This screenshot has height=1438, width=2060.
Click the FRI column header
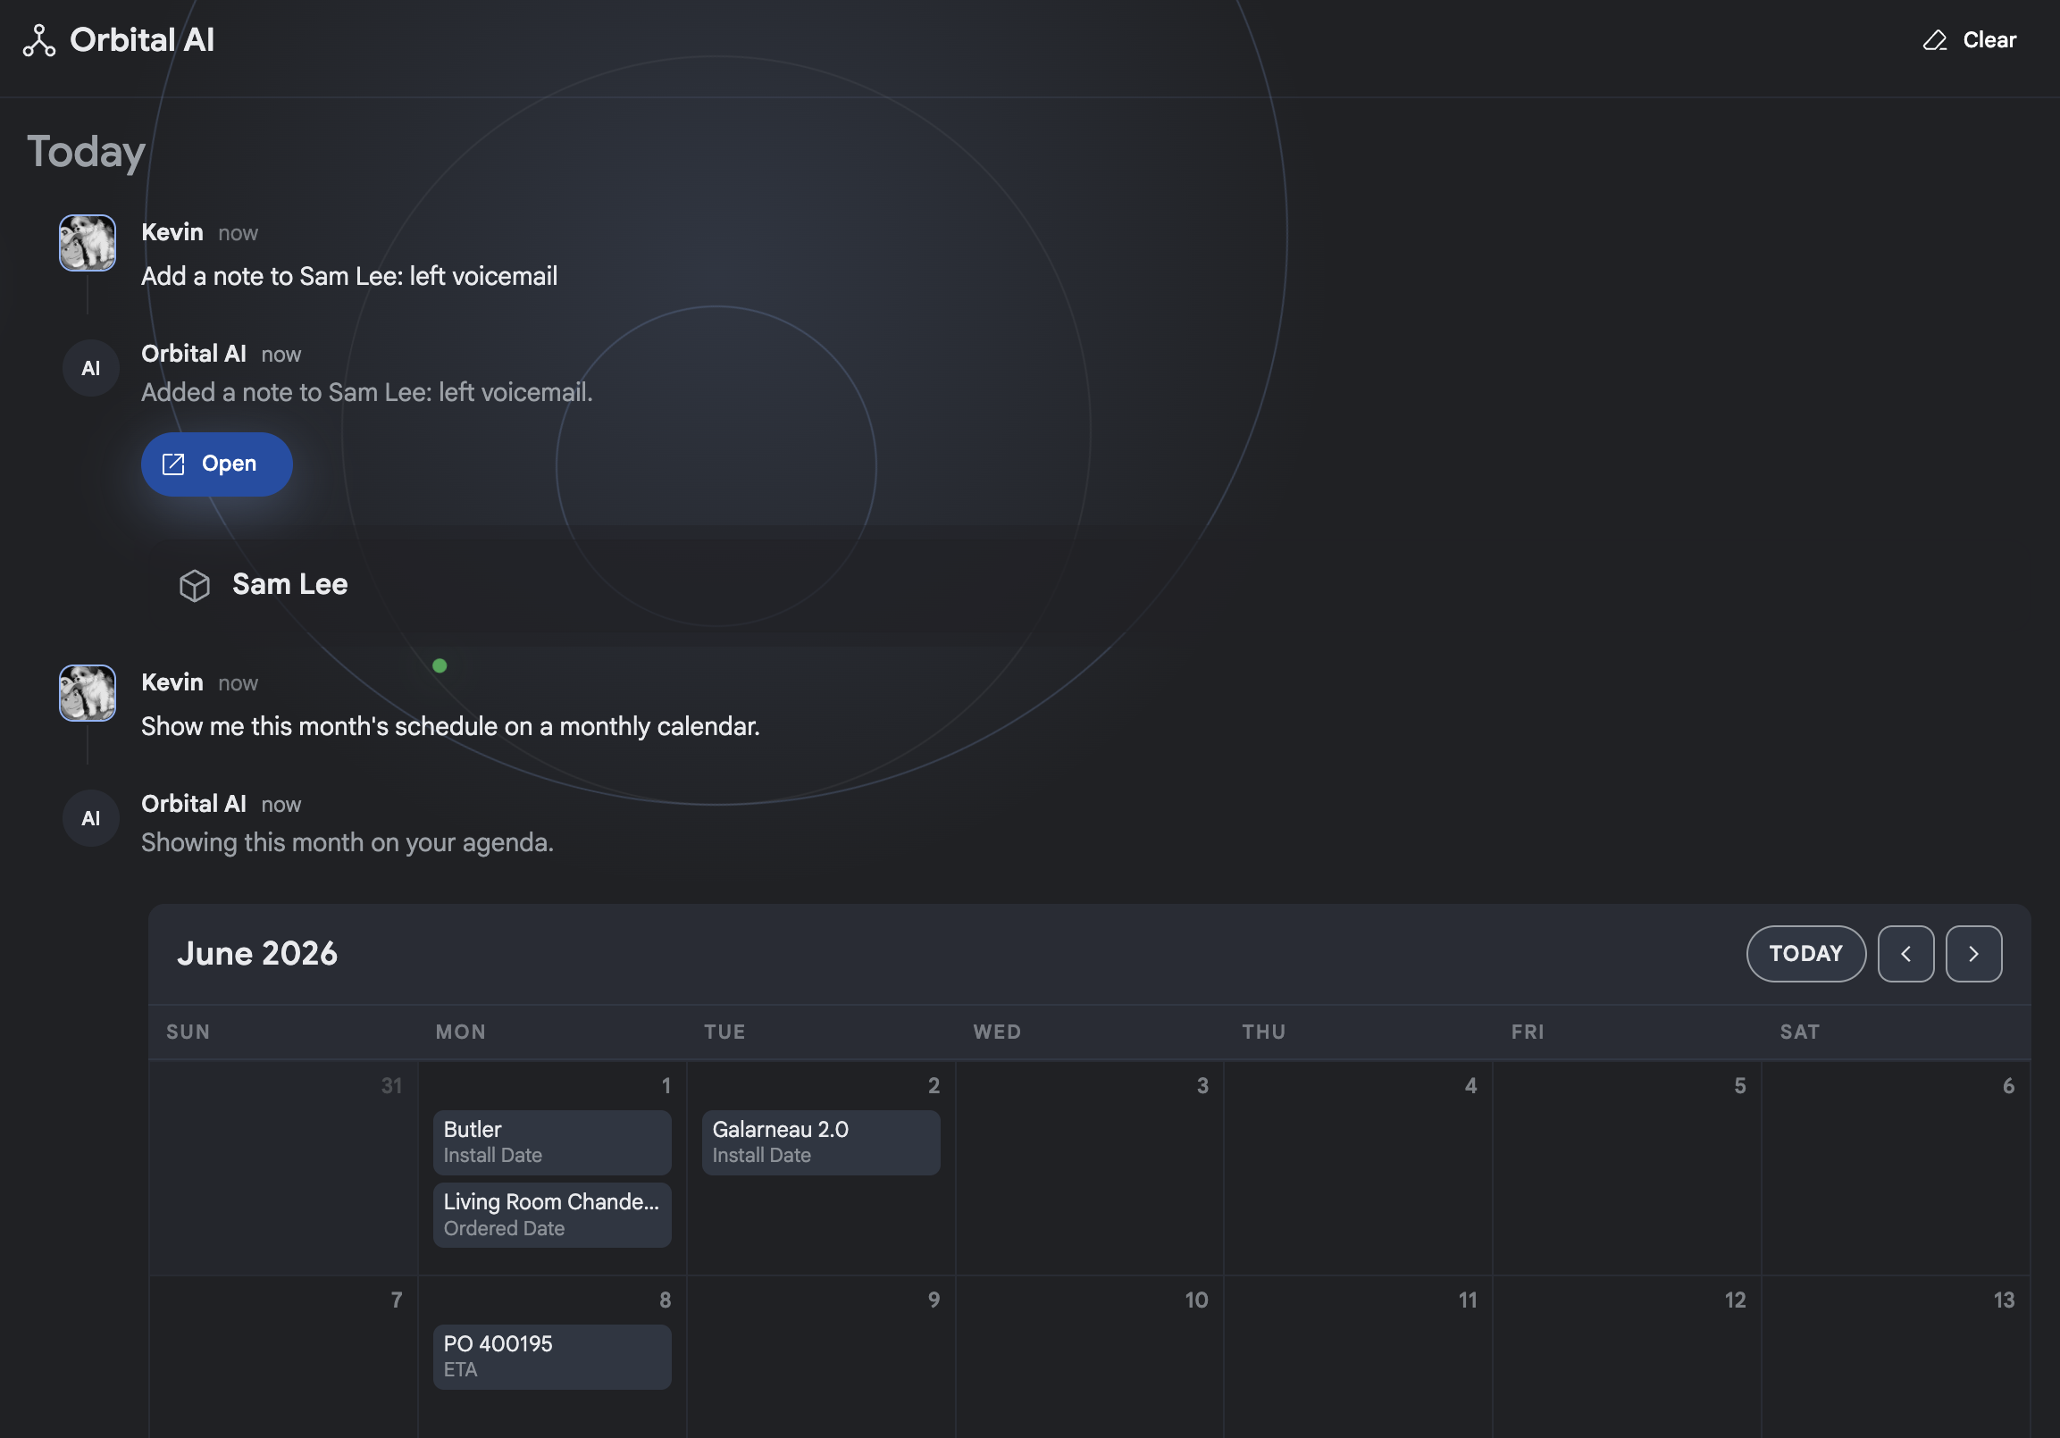[1528, 1032]
